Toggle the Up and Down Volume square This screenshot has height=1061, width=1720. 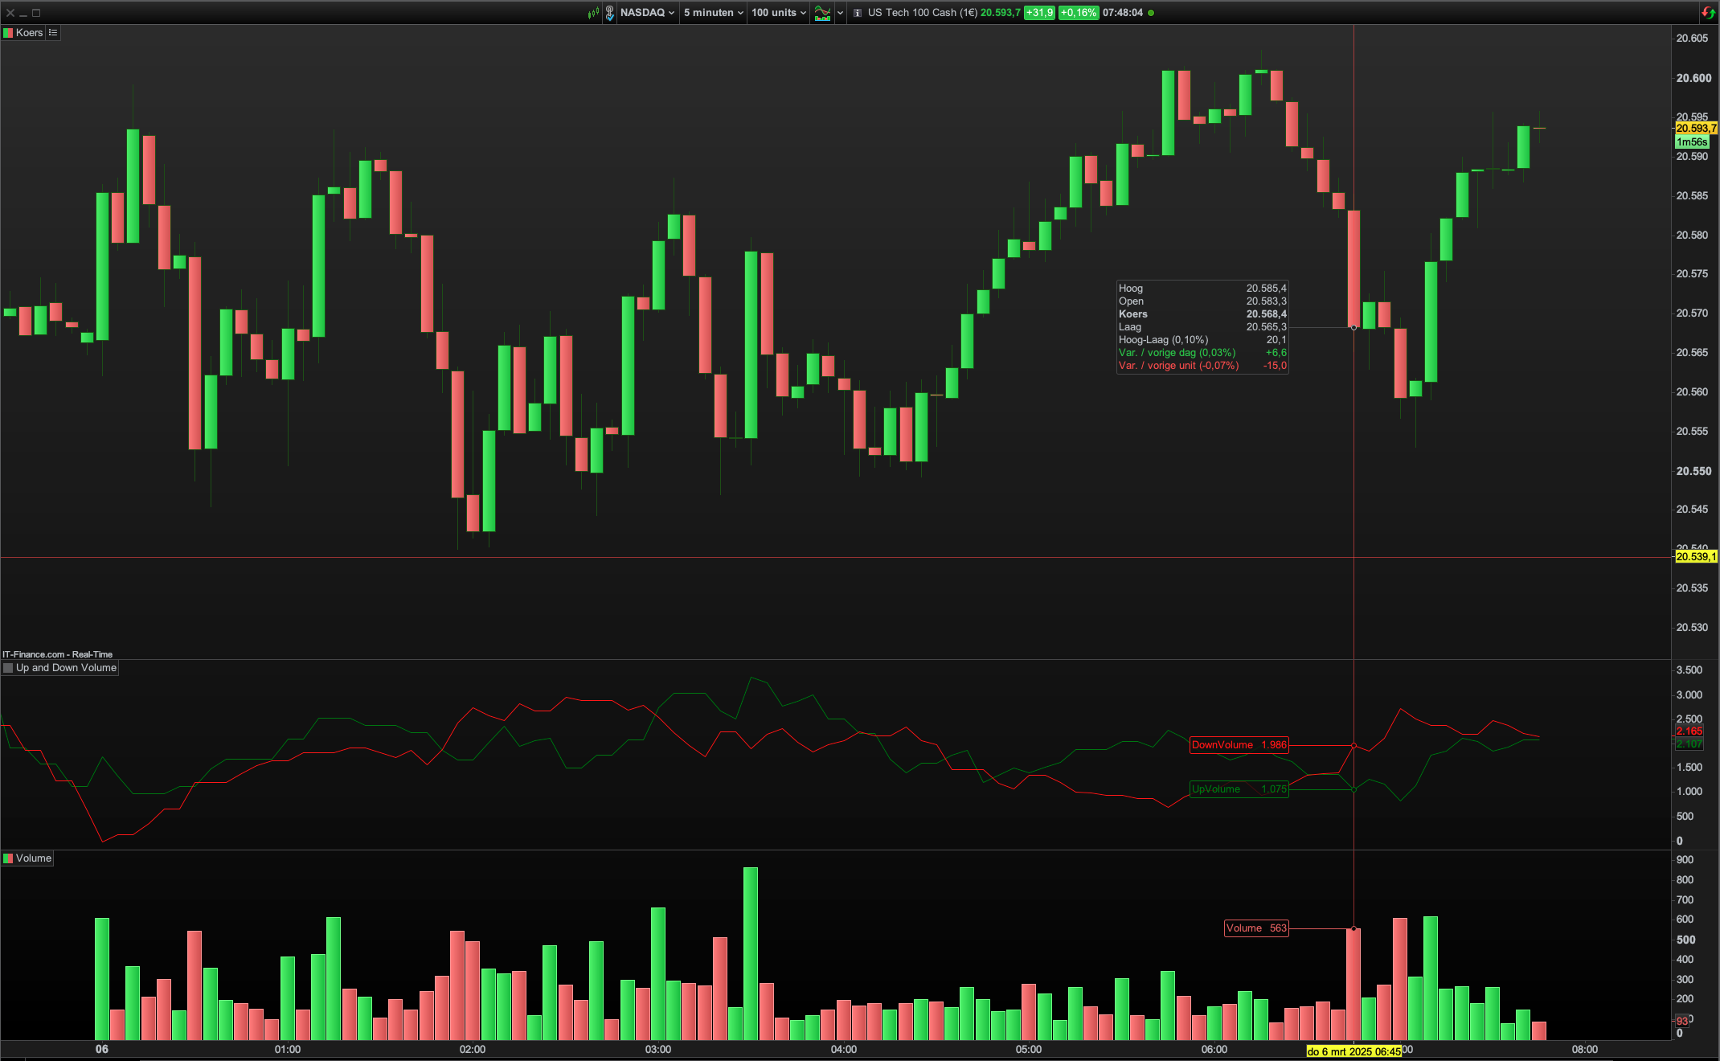pos(8,668)
